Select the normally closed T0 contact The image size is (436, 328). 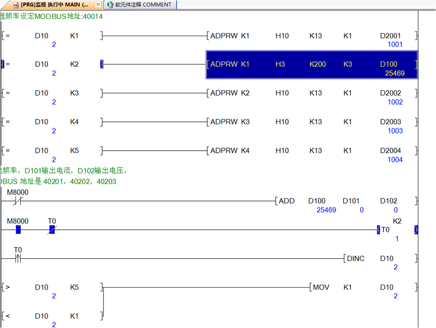click(52, 229)
